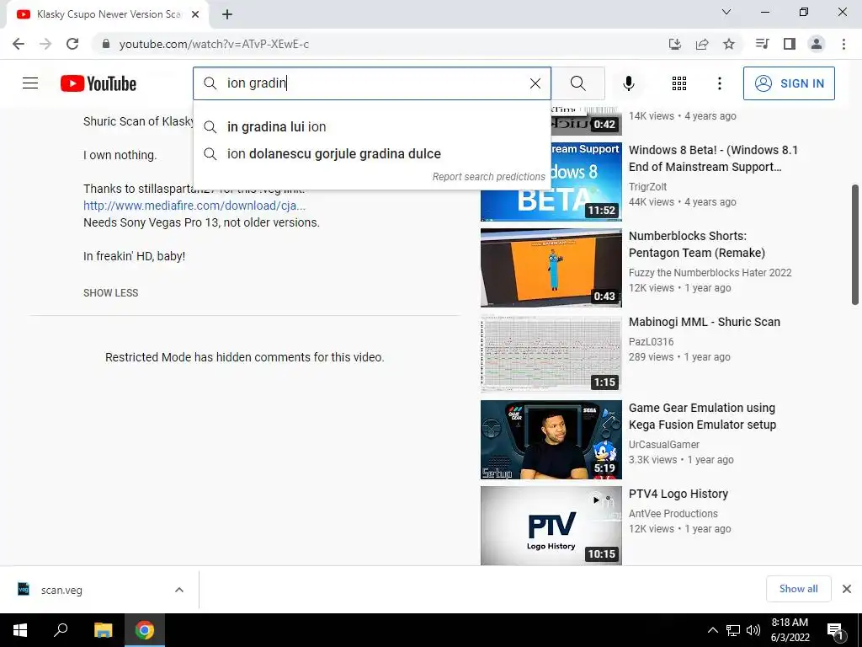Bookmark this page with the star icon
Screen dimensions: 862x647
(x=729, y=44)
